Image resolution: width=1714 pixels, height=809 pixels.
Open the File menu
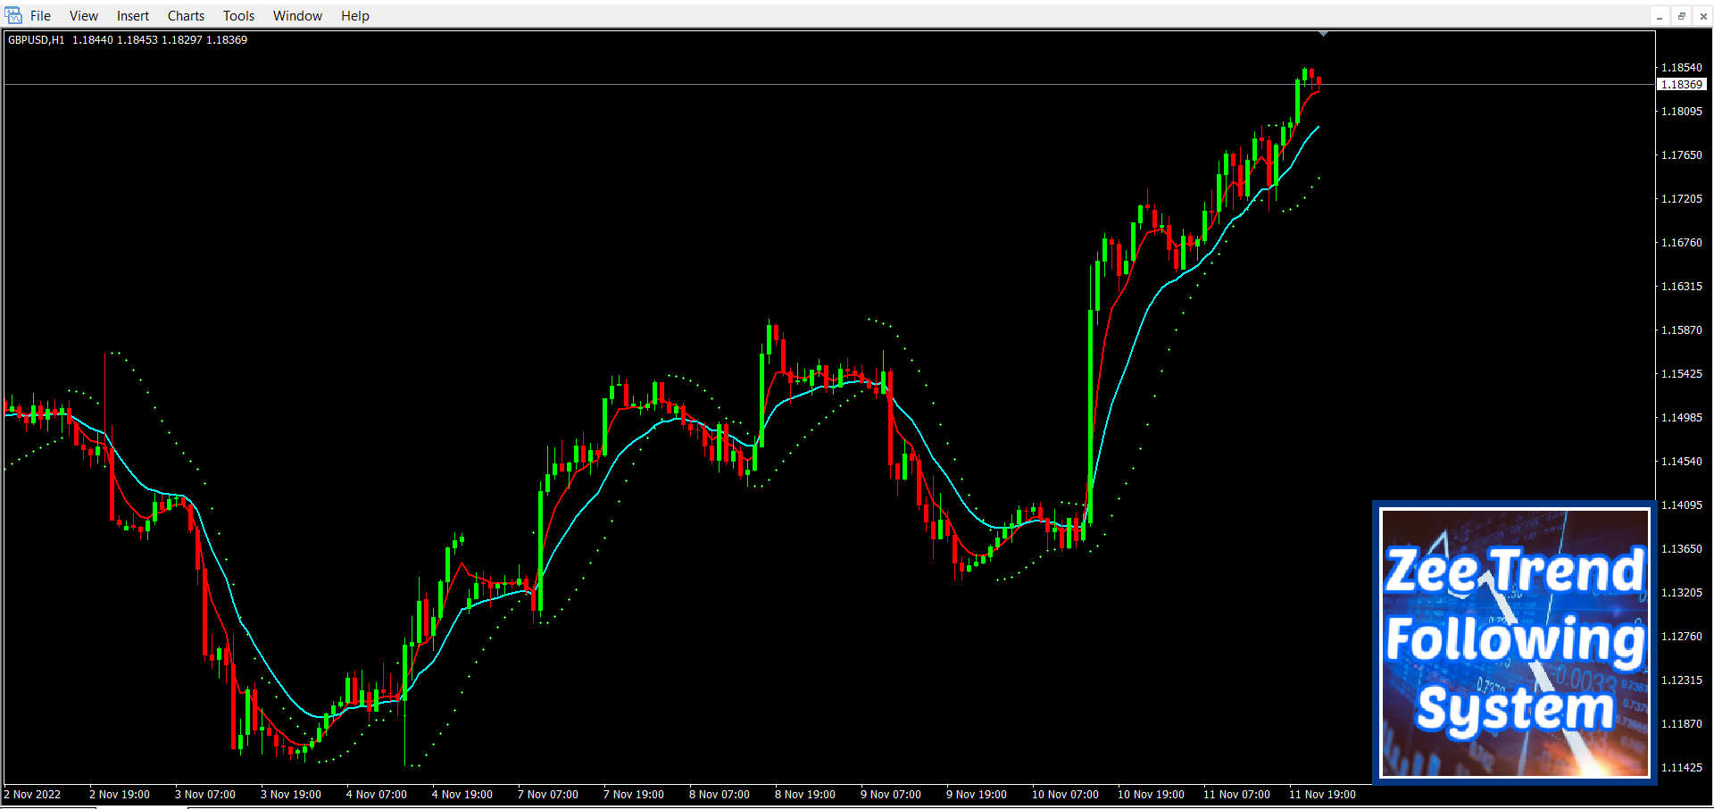tap(40, 16)
